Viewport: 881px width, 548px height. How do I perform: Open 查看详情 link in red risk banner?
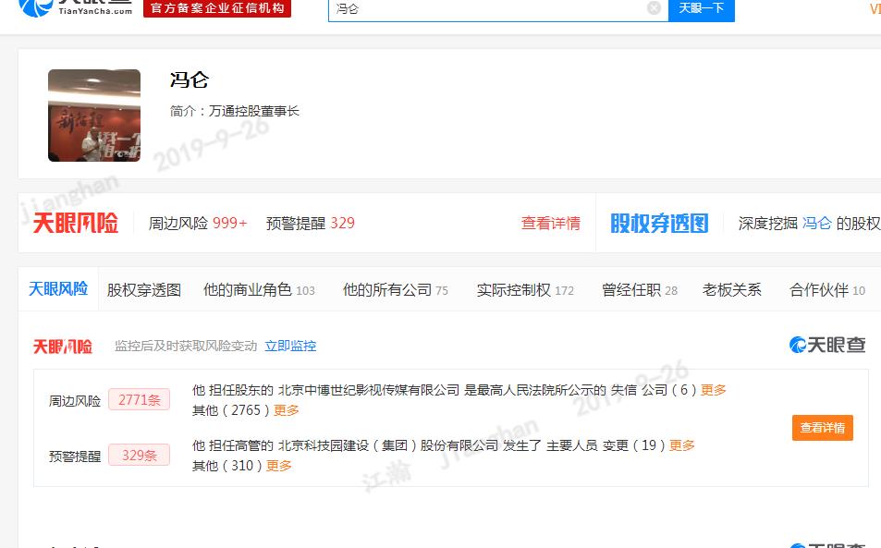tap(551, 223)
